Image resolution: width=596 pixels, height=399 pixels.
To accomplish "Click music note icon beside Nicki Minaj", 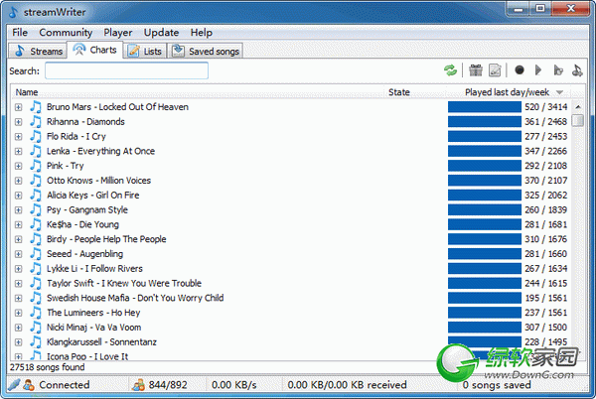I will pyautogui.click(x=36, y=328).
